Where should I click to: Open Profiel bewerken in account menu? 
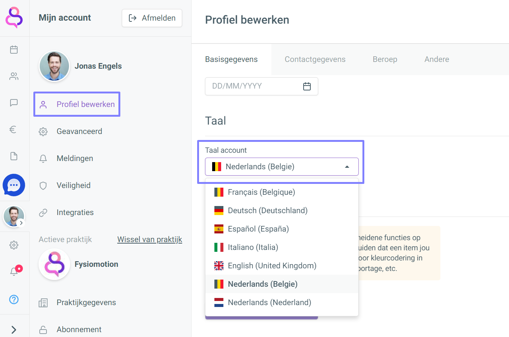coord(77,104)
